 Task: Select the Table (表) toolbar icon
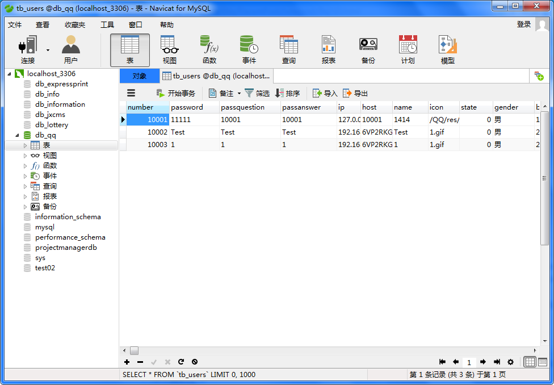[130, 50]
